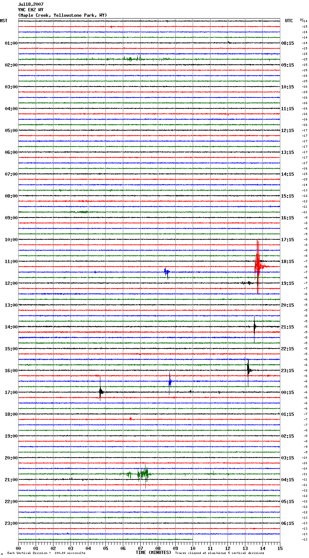Click the 06:15 UTC time label

[x=288, y=523]
